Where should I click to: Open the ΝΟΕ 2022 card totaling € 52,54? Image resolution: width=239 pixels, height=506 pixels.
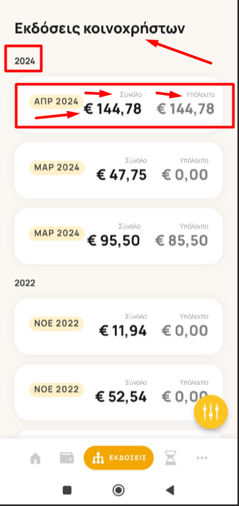pyautogui.click(x=119, y=392)
